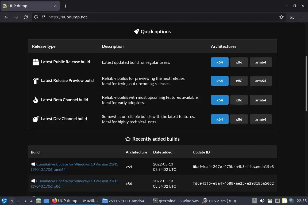
Task: Click the show desktop panel icon
Action: [46, 201]
